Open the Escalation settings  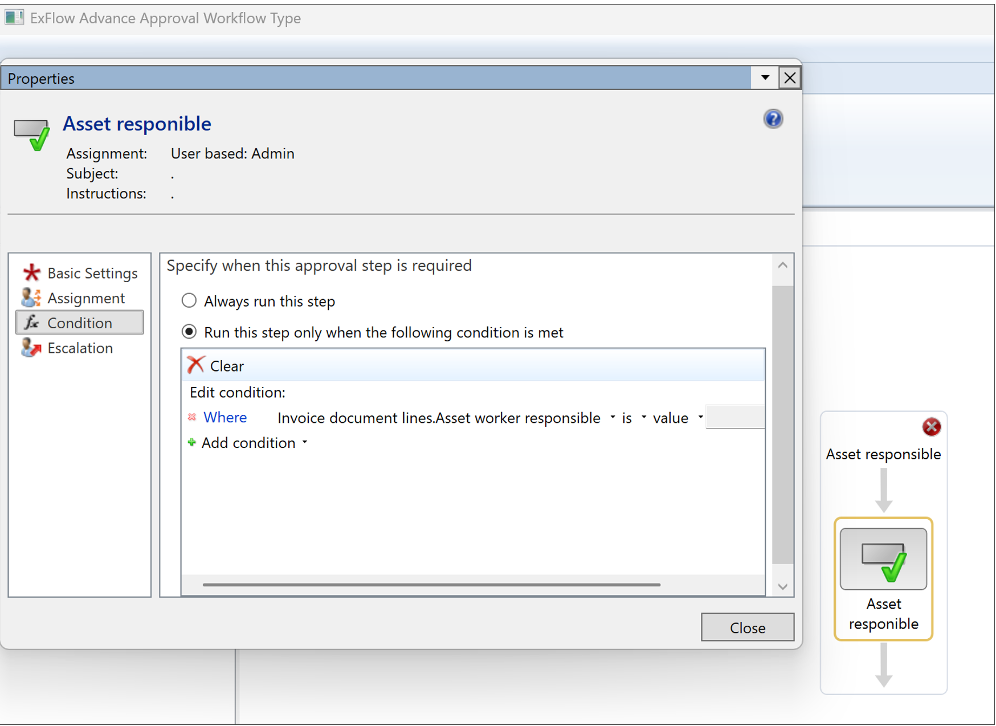click(80, 348)
